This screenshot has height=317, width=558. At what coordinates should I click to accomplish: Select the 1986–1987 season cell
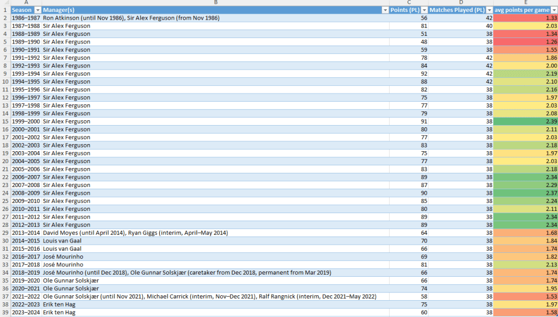(x=26, y=18)
